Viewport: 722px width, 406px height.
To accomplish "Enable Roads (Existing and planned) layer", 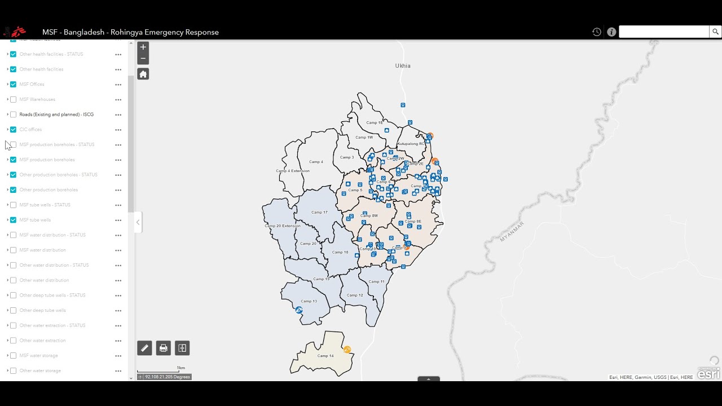I will point(14,114).
